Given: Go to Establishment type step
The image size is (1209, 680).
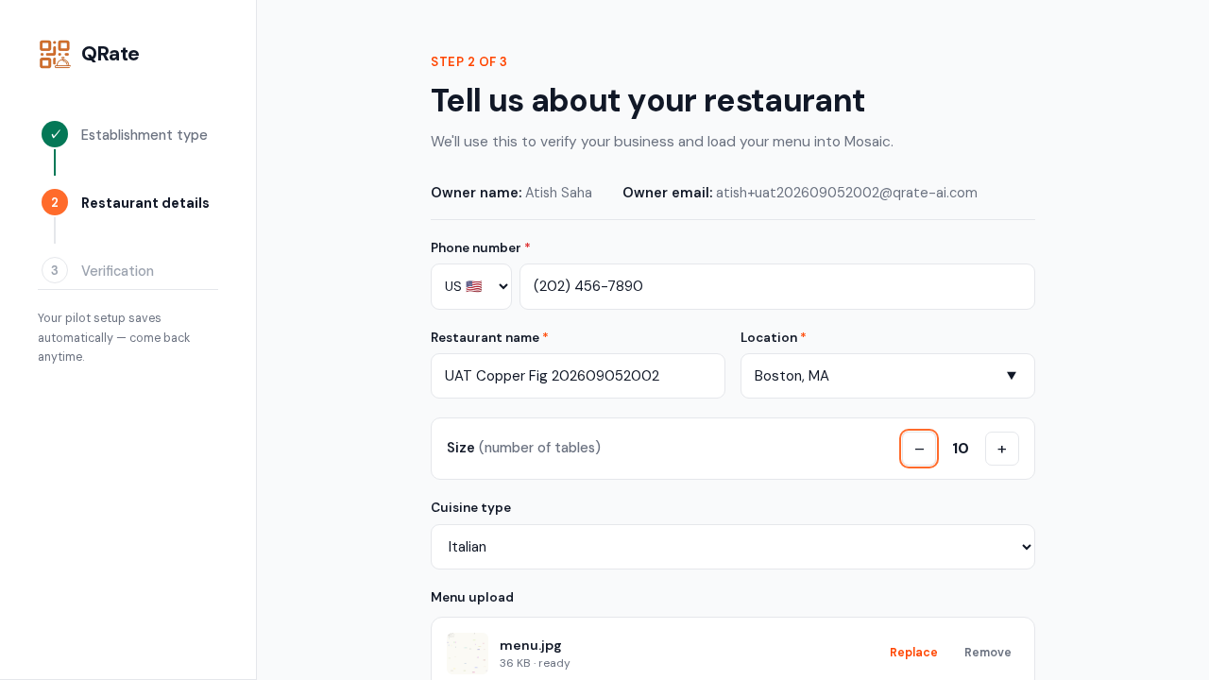Looking at the screenshot, I should (145, 135).
